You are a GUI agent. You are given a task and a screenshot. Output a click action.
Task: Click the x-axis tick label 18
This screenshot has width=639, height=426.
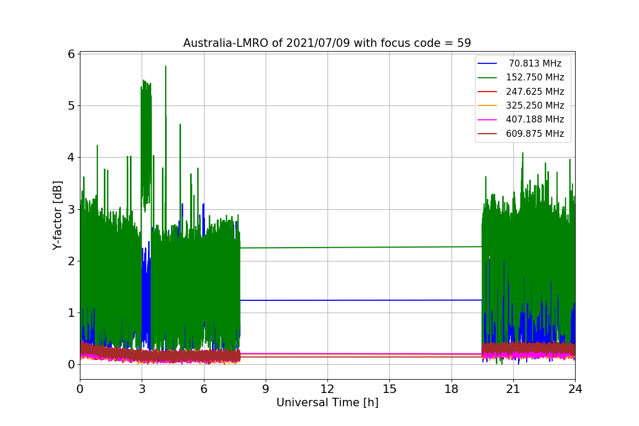click(x=451, y=389)
